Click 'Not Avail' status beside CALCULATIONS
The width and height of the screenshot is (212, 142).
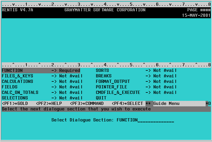(71, 81)
